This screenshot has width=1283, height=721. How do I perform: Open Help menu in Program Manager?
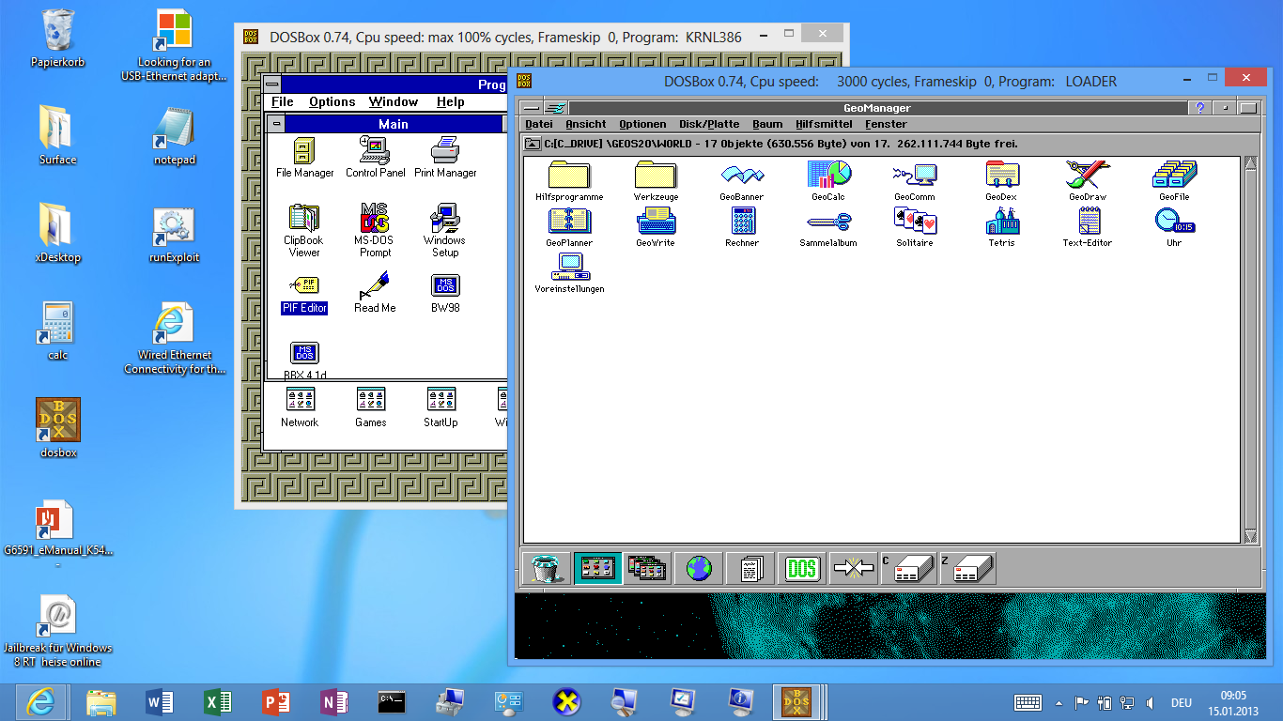[x=451, y=102]
